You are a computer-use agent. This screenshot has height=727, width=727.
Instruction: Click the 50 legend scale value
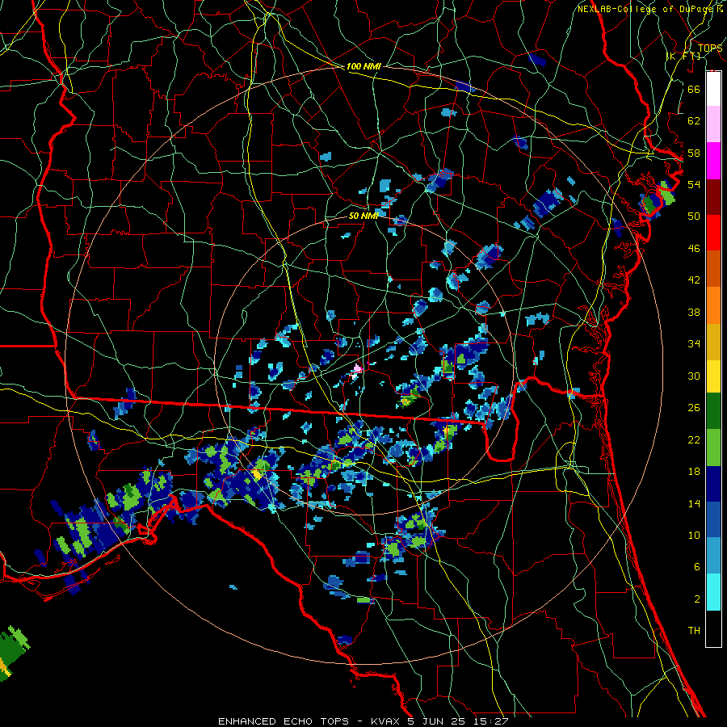click(694, 216)
